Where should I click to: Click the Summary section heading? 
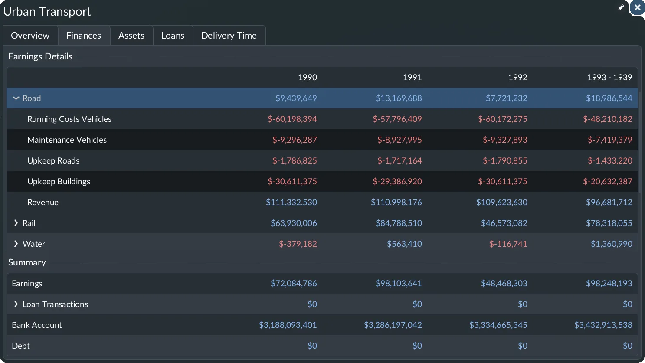[27, 262]
